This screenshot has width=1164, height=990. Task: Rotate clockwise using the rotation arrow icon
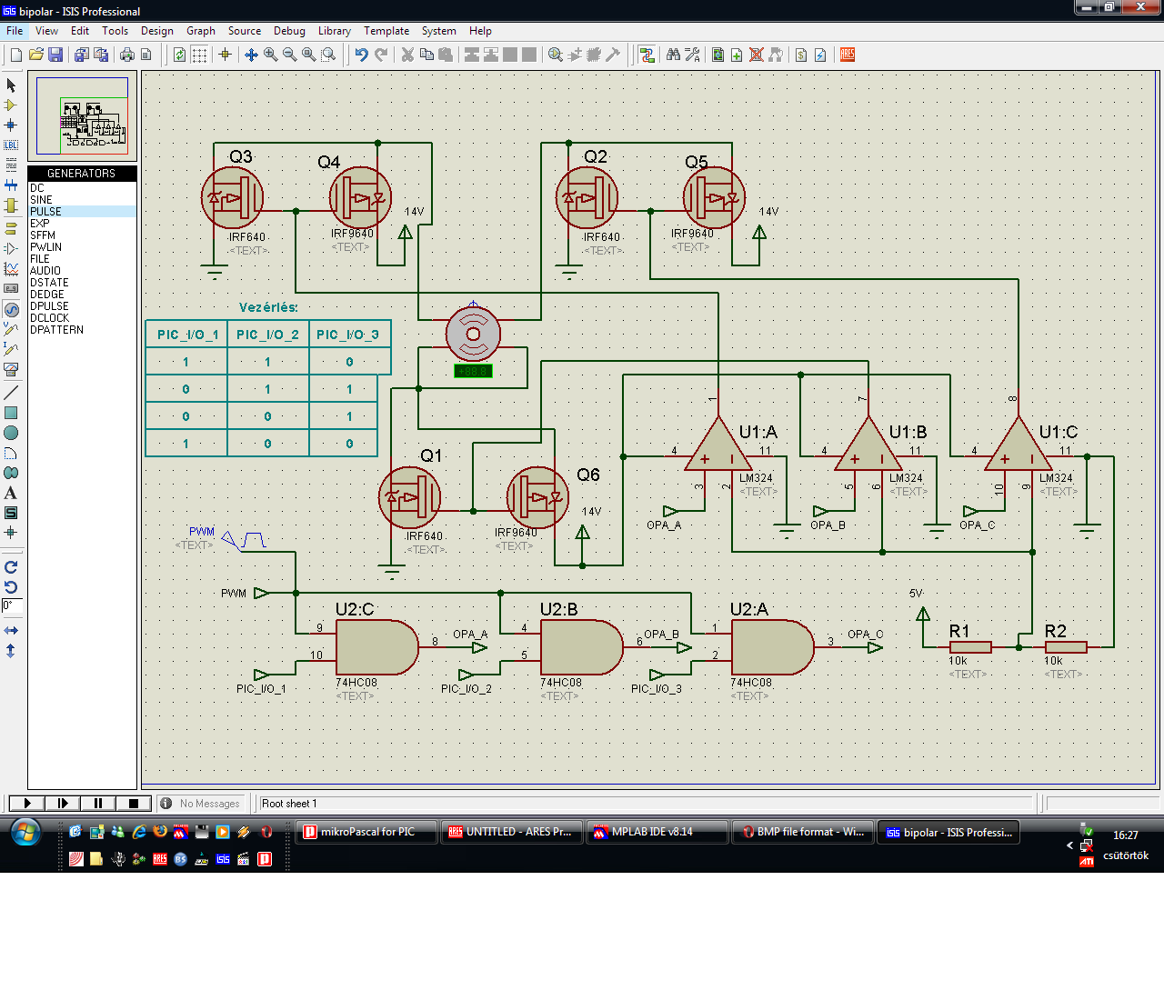11,566
